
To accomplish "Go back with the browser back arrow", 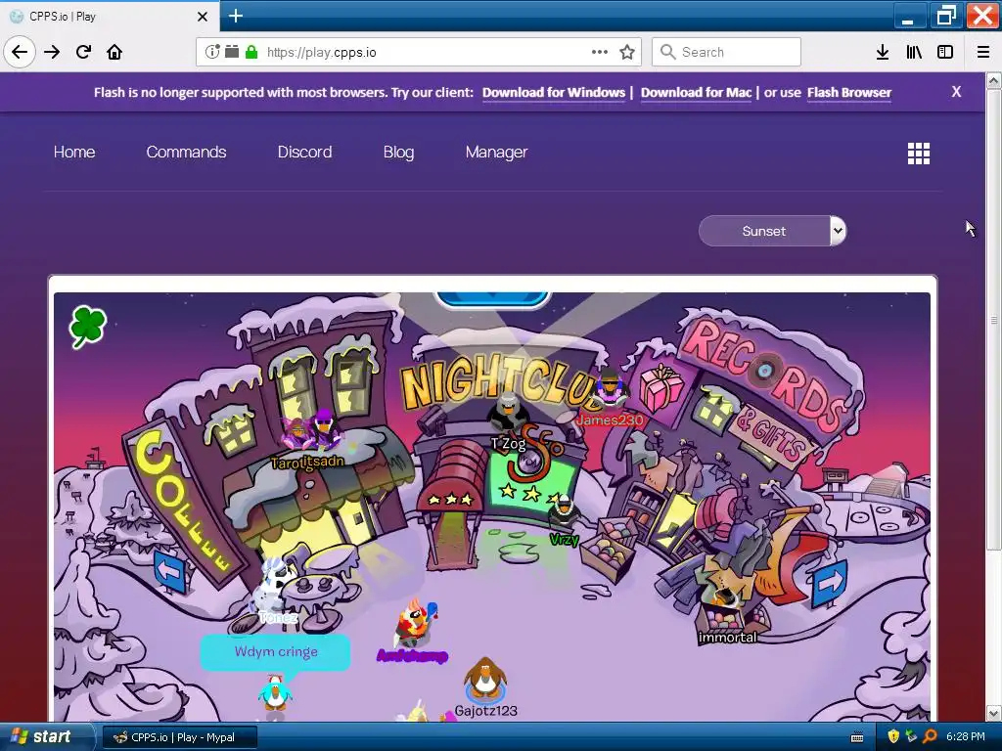I will [20, 52].
